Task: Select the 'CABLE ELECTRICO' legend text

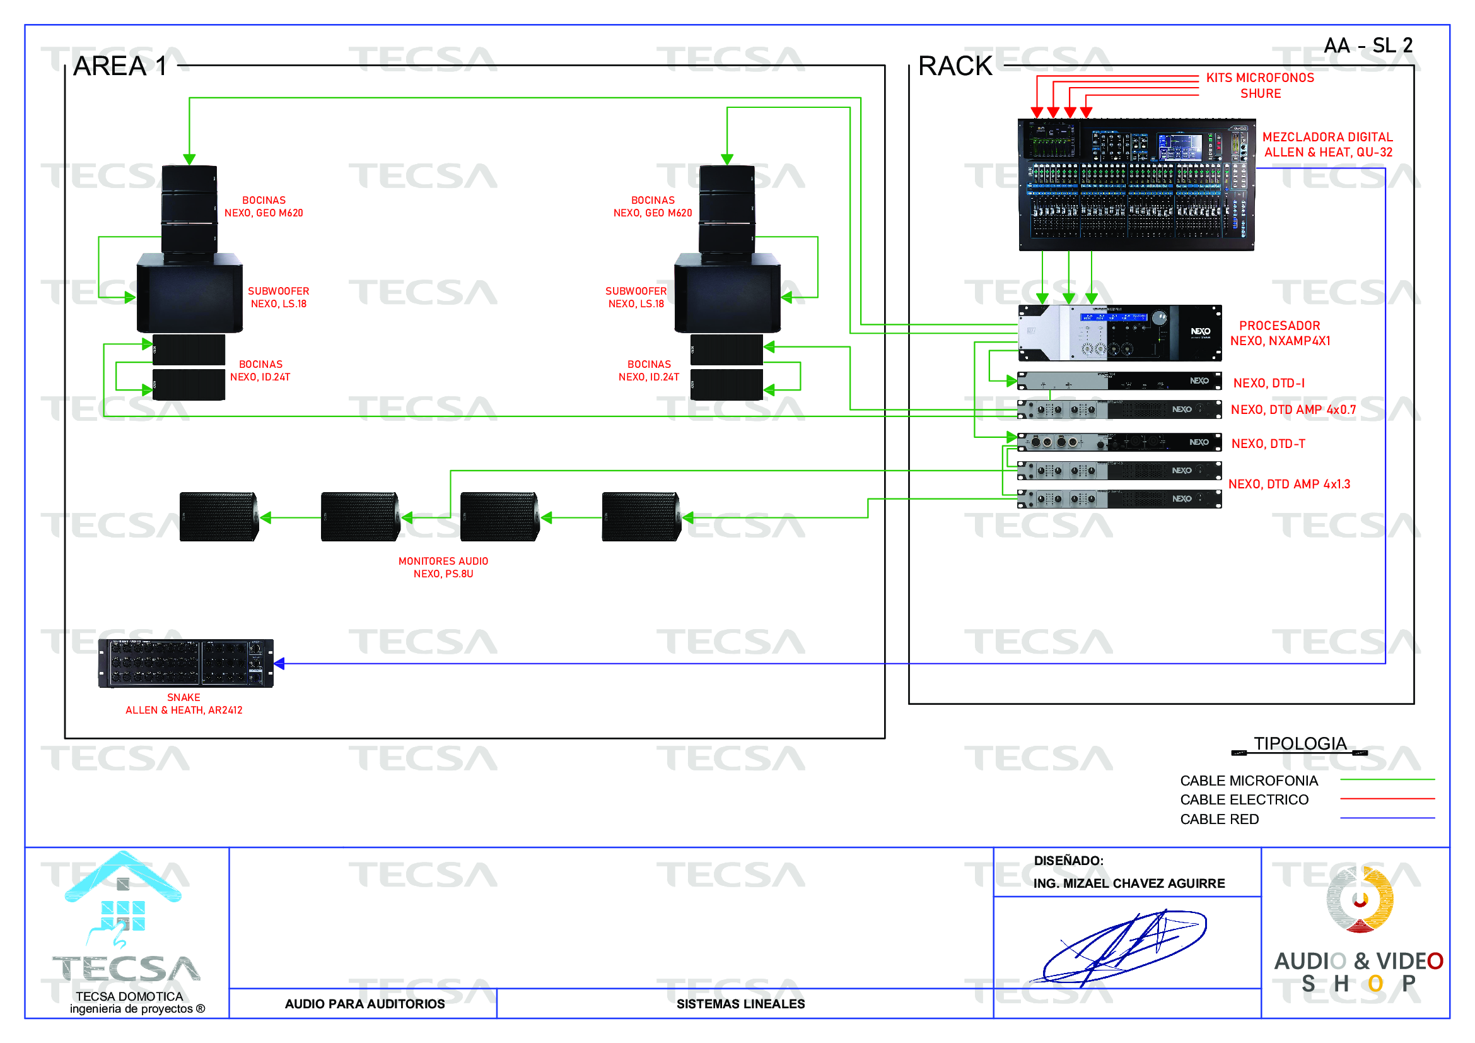Action: click(x=1244, y=799)
